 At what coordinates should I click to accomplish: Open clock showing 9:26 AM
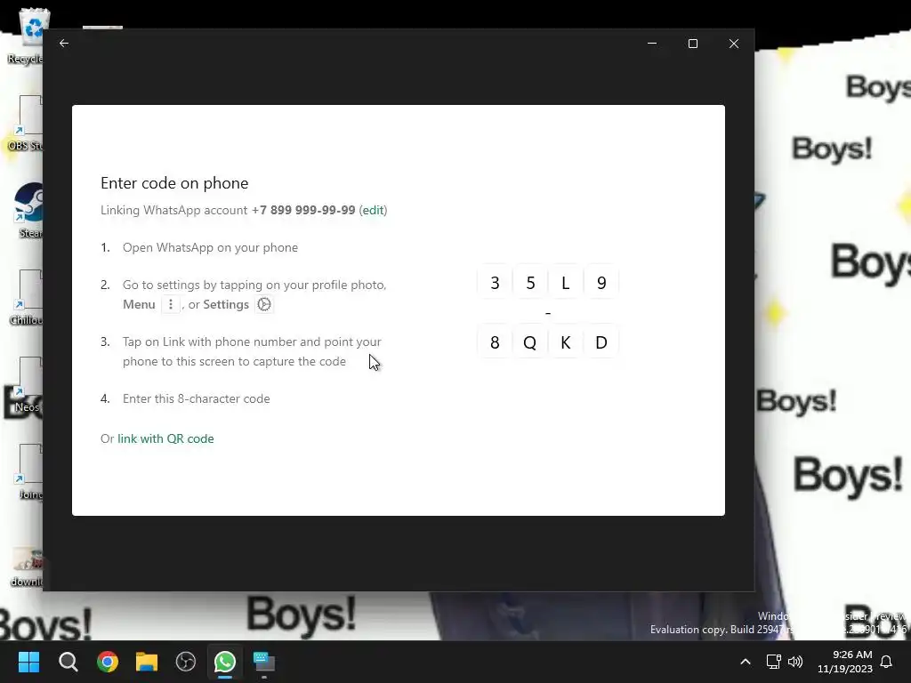845,662
